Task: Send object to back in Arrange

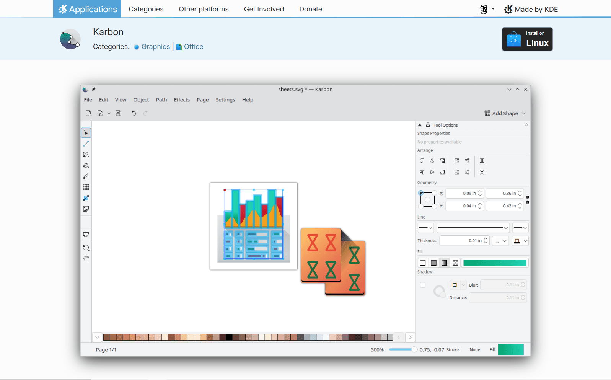Action: click(457, 172)
